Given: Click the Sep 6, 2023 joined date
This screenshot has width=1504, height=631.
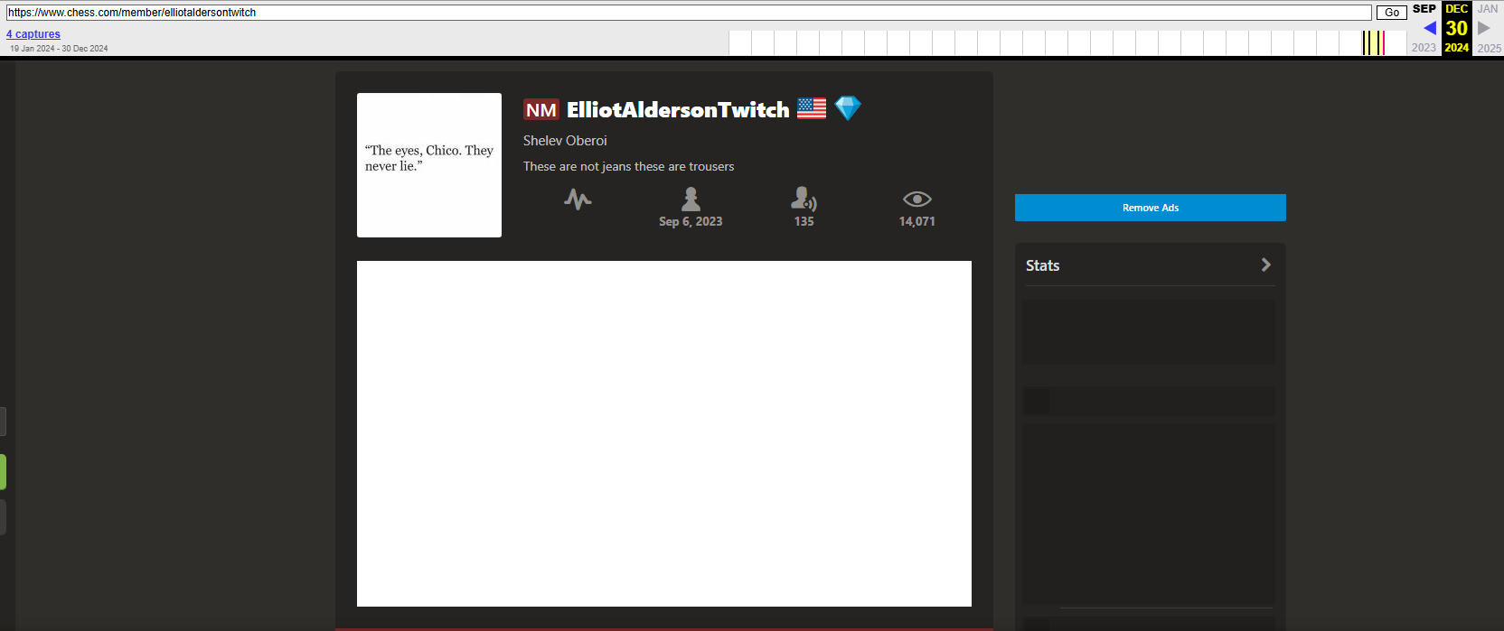Looking at the screenshot, I should [x=691, y=221].
